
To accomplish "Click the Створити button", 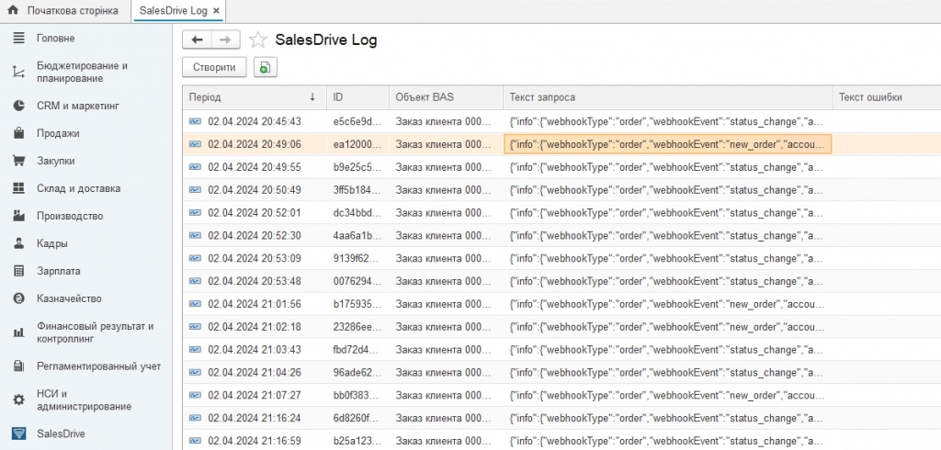I will pos(215,67).
